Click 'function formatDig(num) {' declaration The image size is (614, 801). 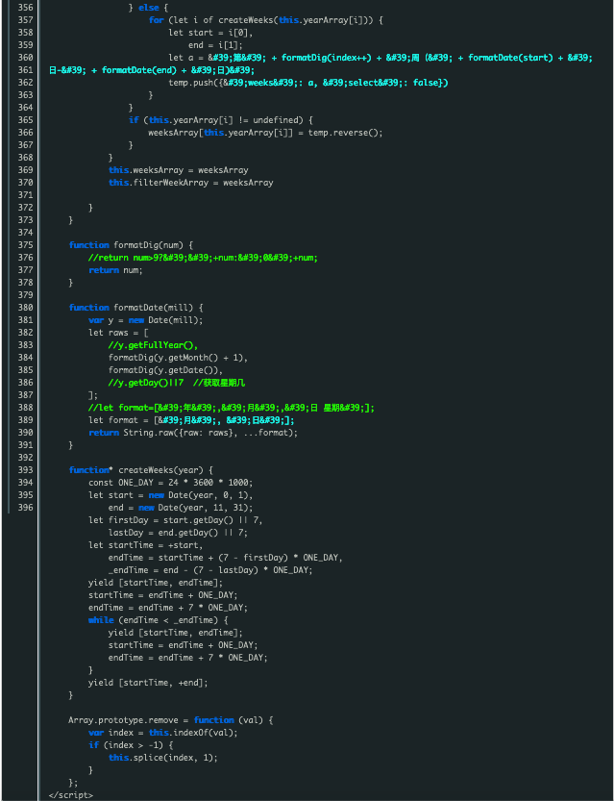pos(132,245)
